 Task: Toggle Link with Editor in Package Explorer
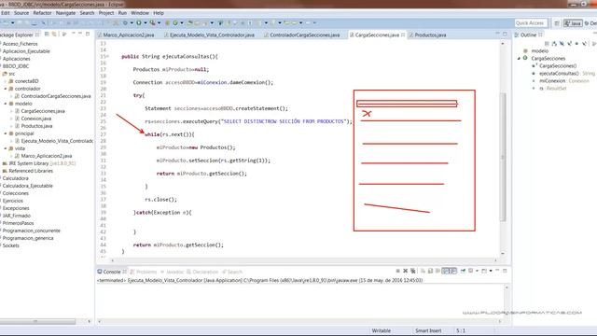54,35
